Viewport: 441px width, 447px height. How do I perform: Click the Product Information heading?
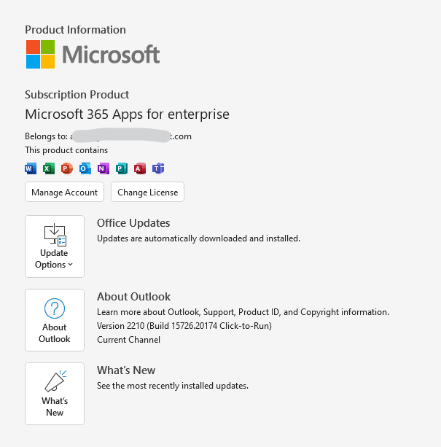click(x=75, y=30)
